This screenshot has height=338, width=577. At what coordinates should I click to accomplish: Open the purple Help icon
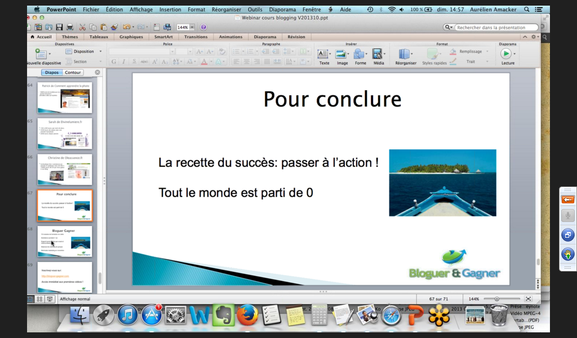click(x=203, y=27)
